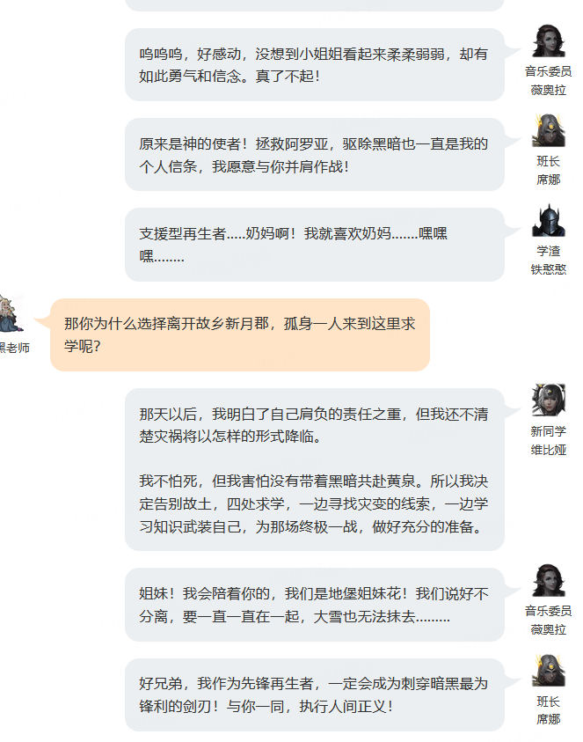Screen dimensions: 583x742
Task: Click the teacher's avatar beside the orange bubble
Action: point(11,312)
